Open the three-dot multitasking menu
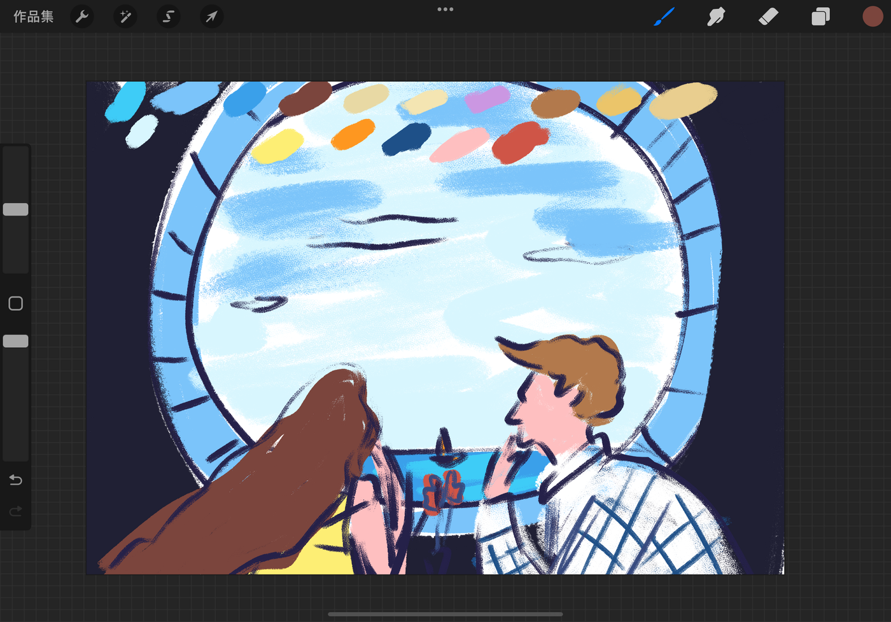This screenshot has height=622, width=891. pyautogui.click(x=445, y=10)
